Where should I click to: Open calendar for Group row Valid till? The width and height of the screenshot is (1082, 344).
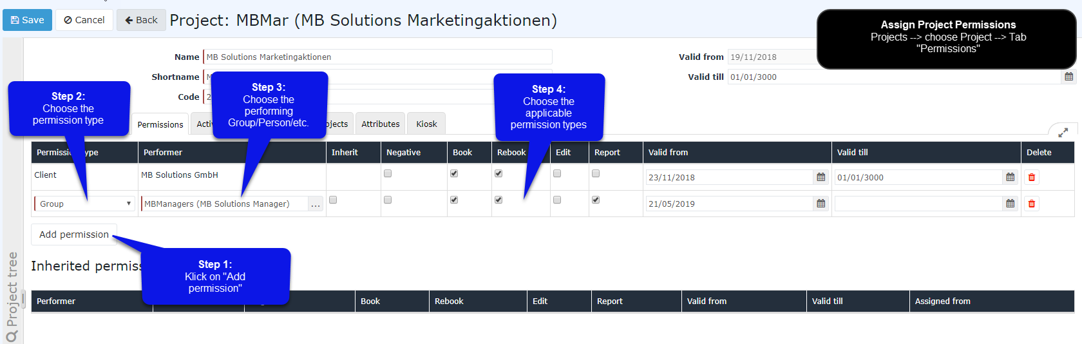coord(1010,204)
